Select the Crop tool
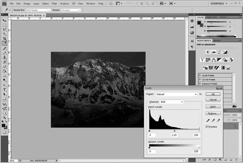The image size is (243, 163). pyautogui.click(x=4, y=39)
